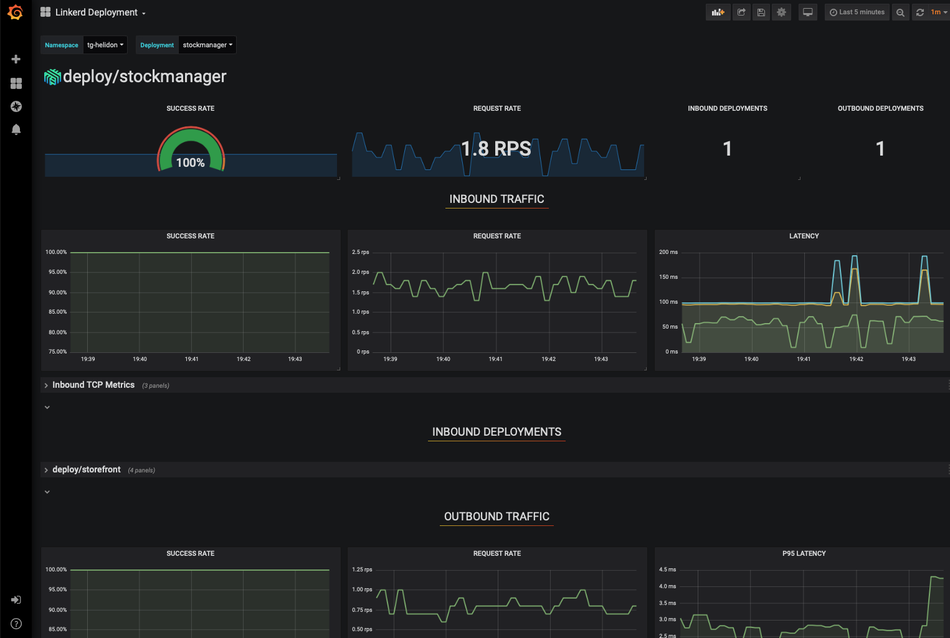Image resolution: width=950 pixels, height=638 pixels.
Task: Open the Help question mark icon
Action: point(16,624)
